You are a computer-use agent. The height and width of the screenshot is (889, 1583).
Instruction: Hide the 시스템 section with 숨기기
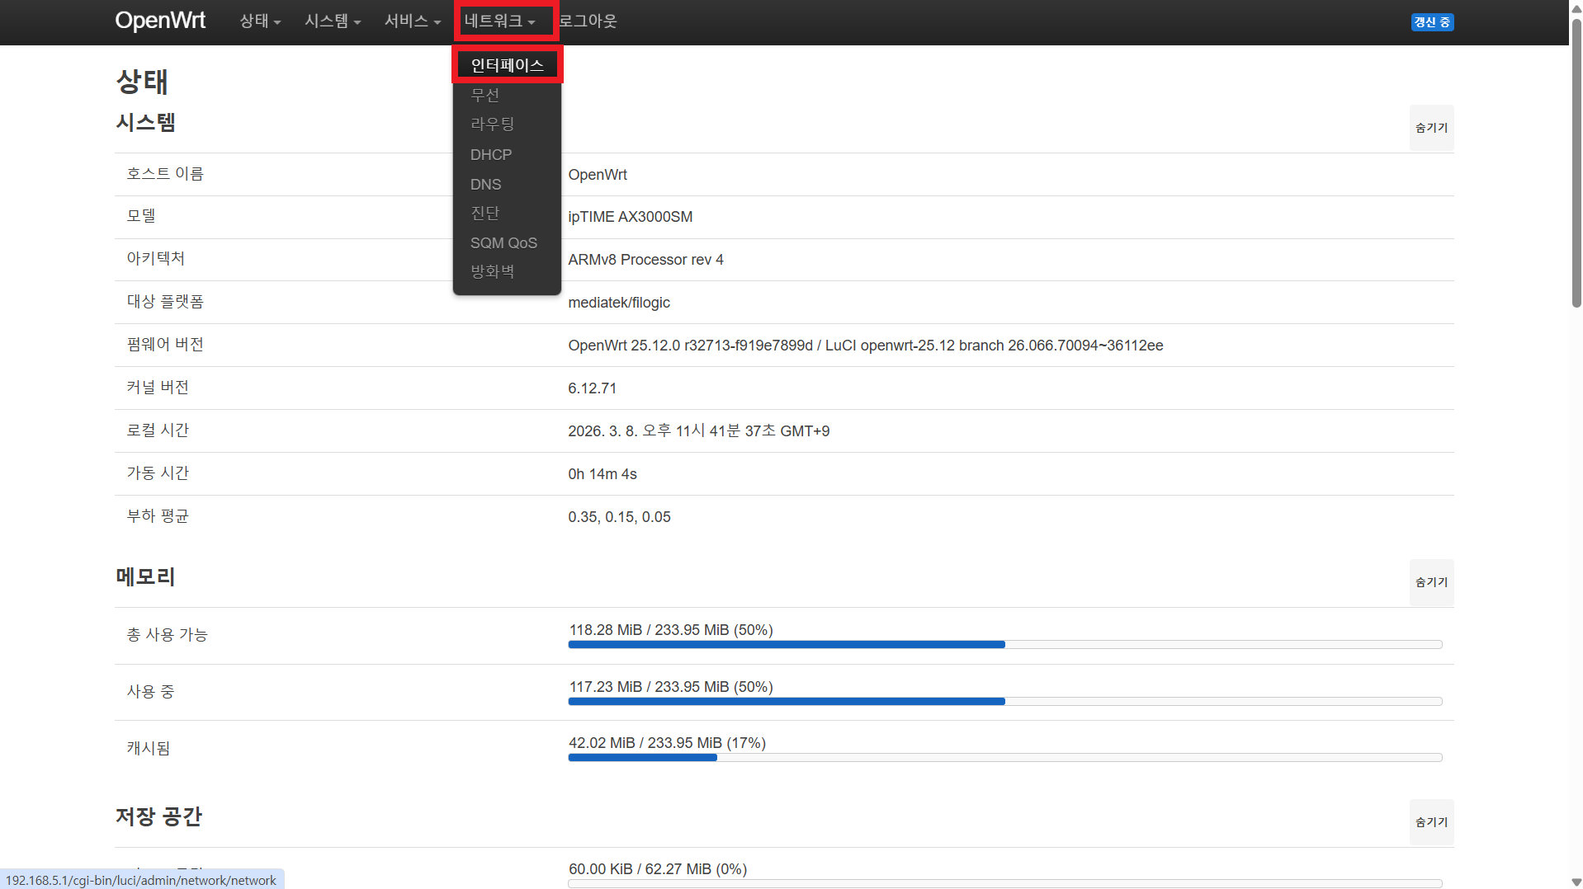click(1431, 128)
